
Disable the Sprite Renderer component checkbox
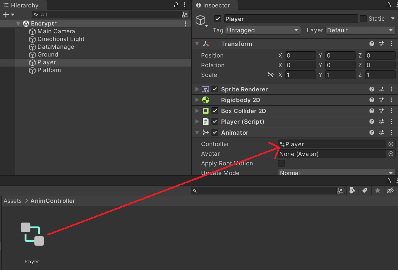pyautogui.click(x=215, y=89)
